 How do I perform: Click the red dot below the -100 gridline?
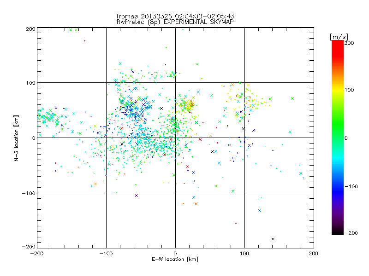click(236, 223)
